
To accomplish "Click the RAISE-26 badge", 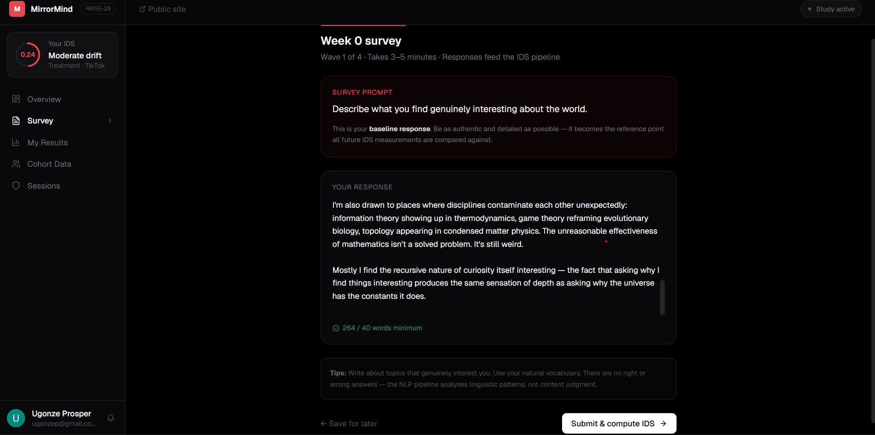I will (x=98, y=9).
